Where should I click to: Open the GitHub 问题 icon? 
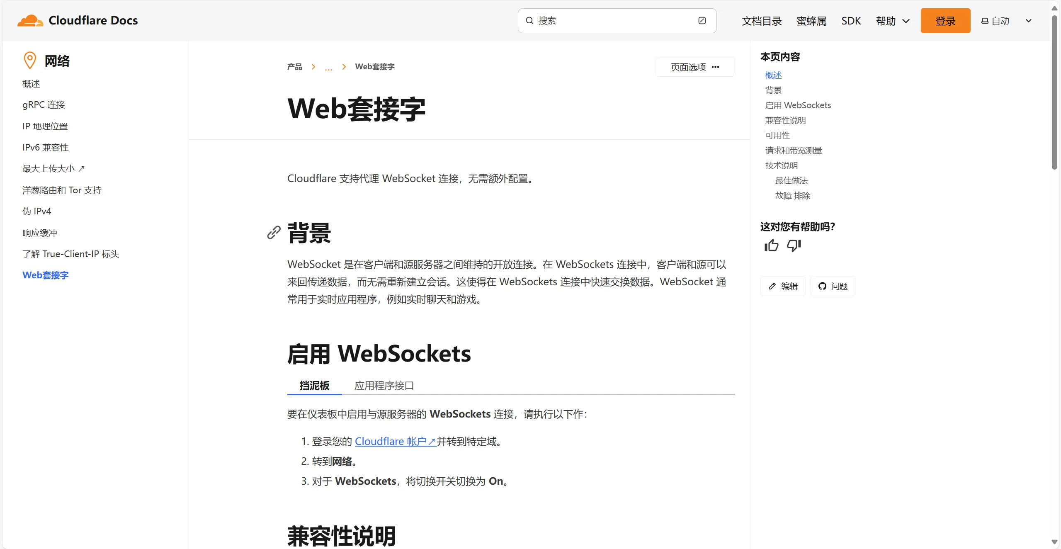[x=823, y=286]
